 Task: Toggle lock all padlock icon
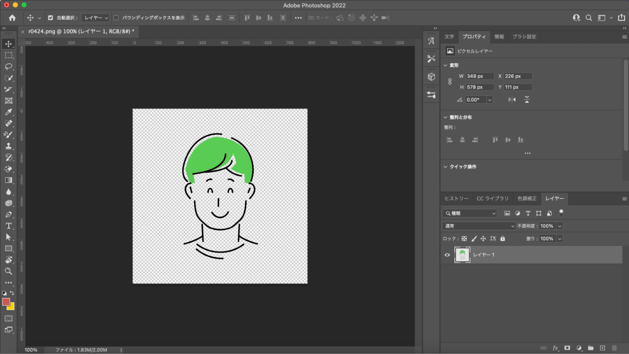pyautogui.click(x=502, y=238)
